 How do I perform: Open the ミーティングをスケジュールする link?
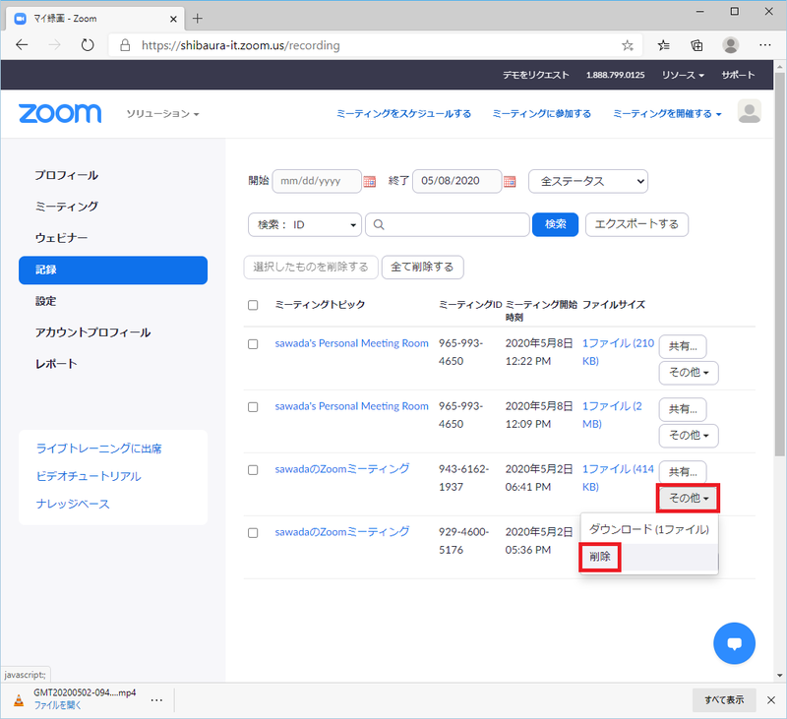(403, 114)
